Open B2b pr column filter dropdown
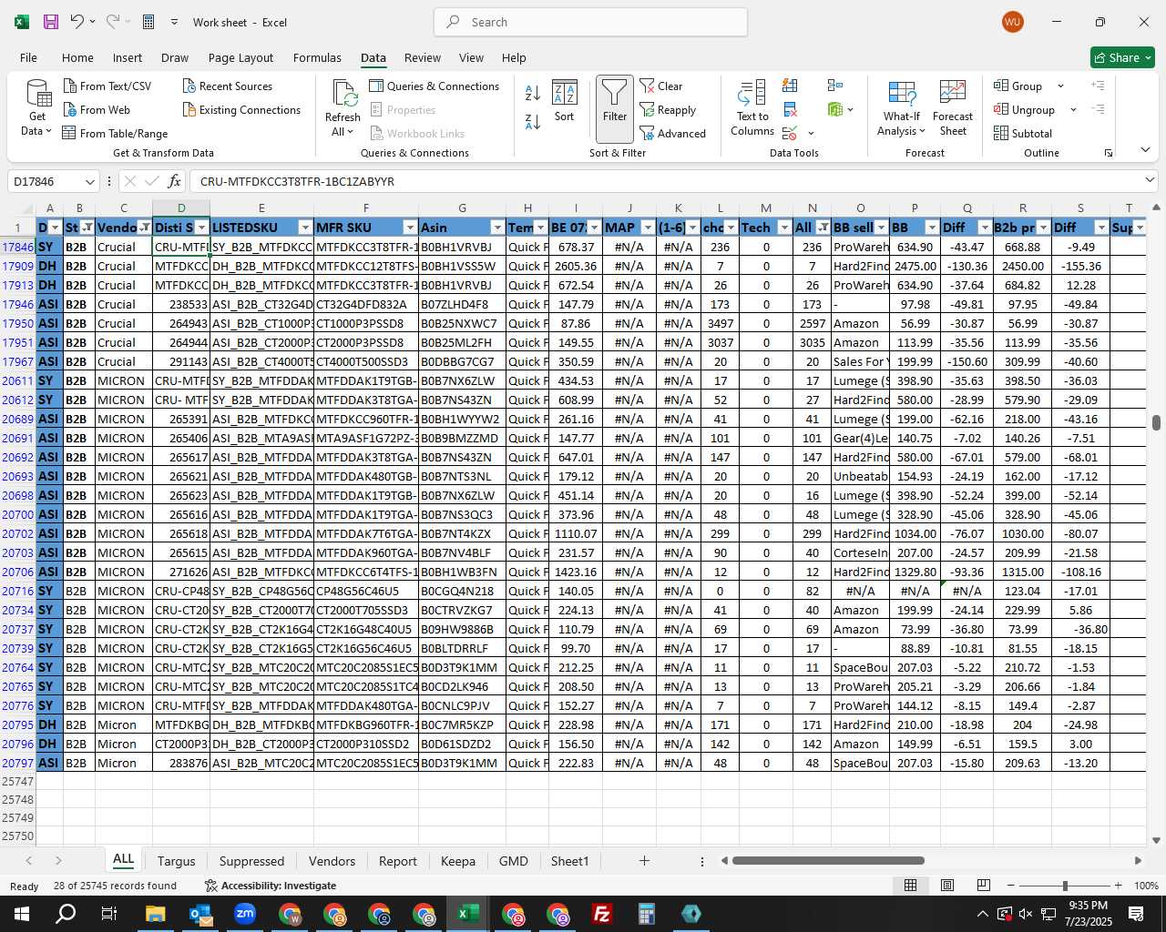The image size is (1166, 932). click(1043, 228)
